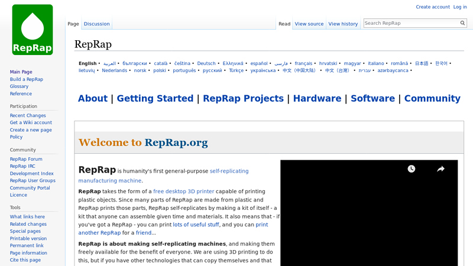Switch language to italiano
The height and width of the screenshot is (266, 473).
376,63
